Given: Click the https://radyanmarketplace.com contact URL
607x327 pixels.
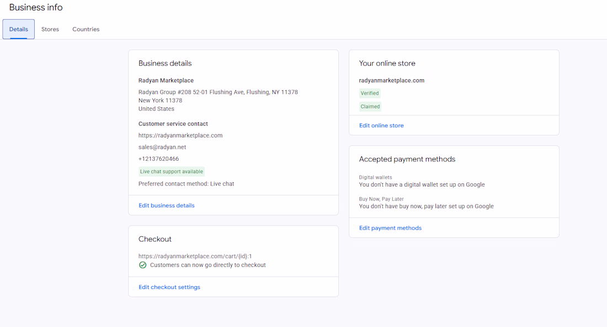Looking at the screenshot, I should click(x=180, y=135).
